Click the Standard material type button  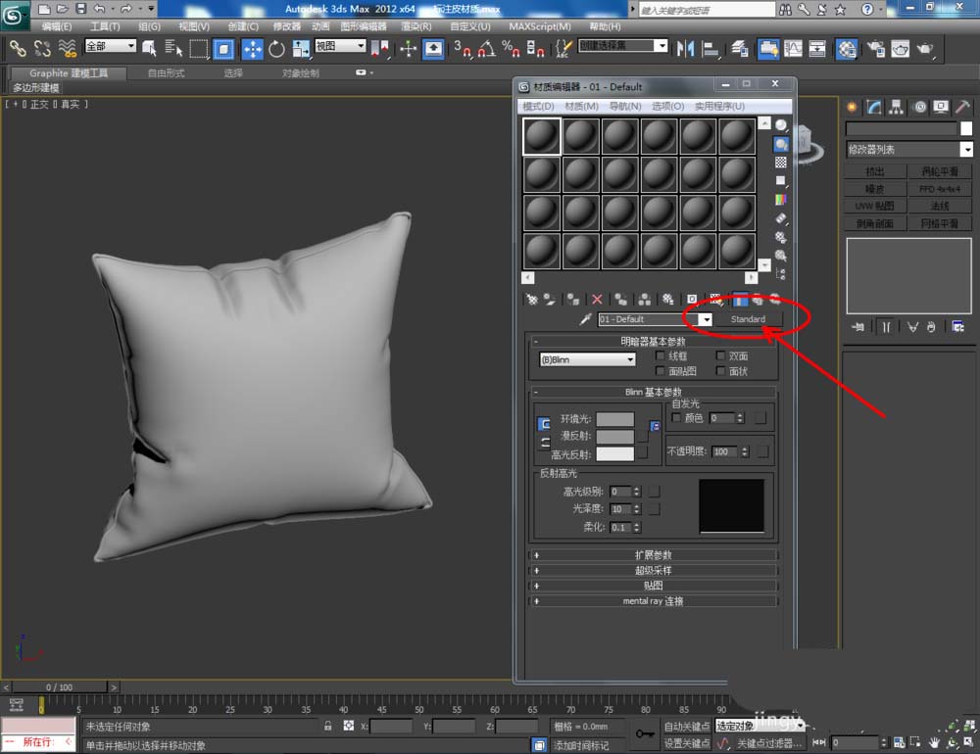pos(748,319)
